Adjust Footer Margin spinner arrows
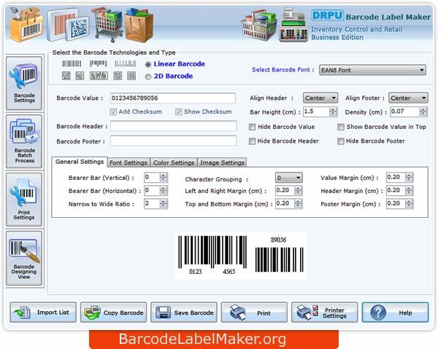The height and width of the screenshot is (349, 438). pyautogui.click(x=409, y=203)
